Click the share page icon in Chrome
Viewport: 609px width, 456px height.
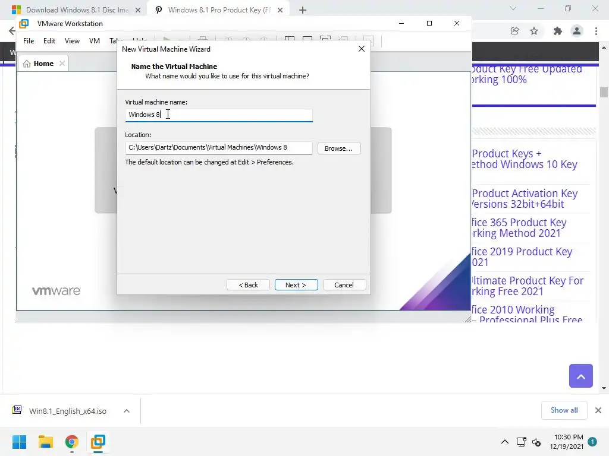click(x=515, y=31)
